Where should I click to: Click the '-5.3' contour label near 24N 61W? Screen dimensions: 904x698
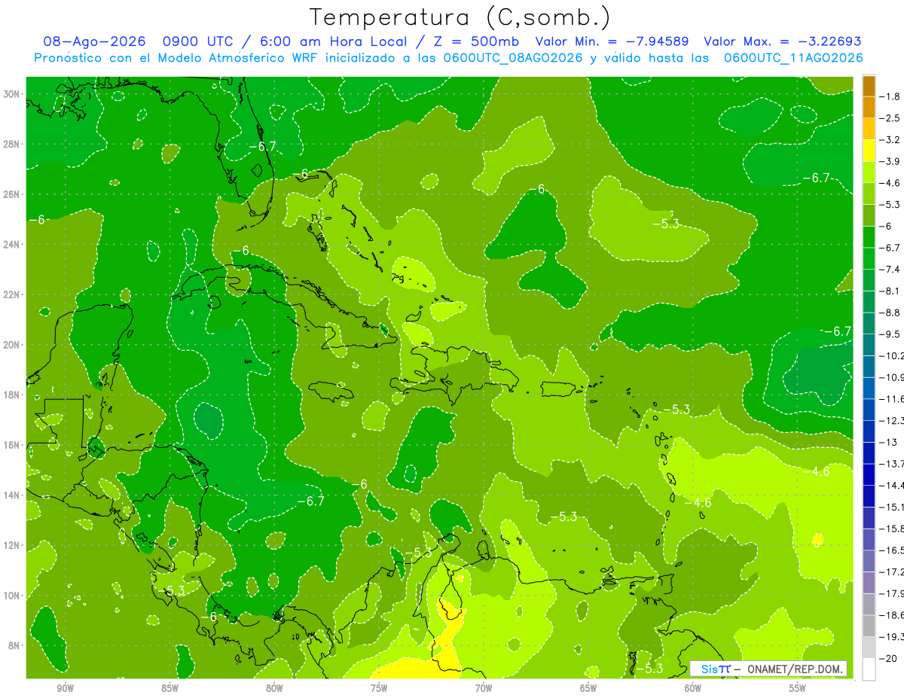click(666, 224)
